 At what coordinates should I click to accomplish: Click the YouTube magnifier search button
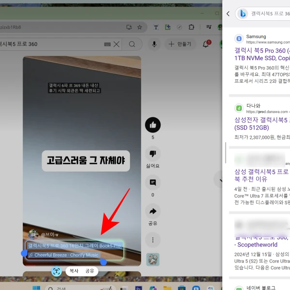[x=132, y=44]
